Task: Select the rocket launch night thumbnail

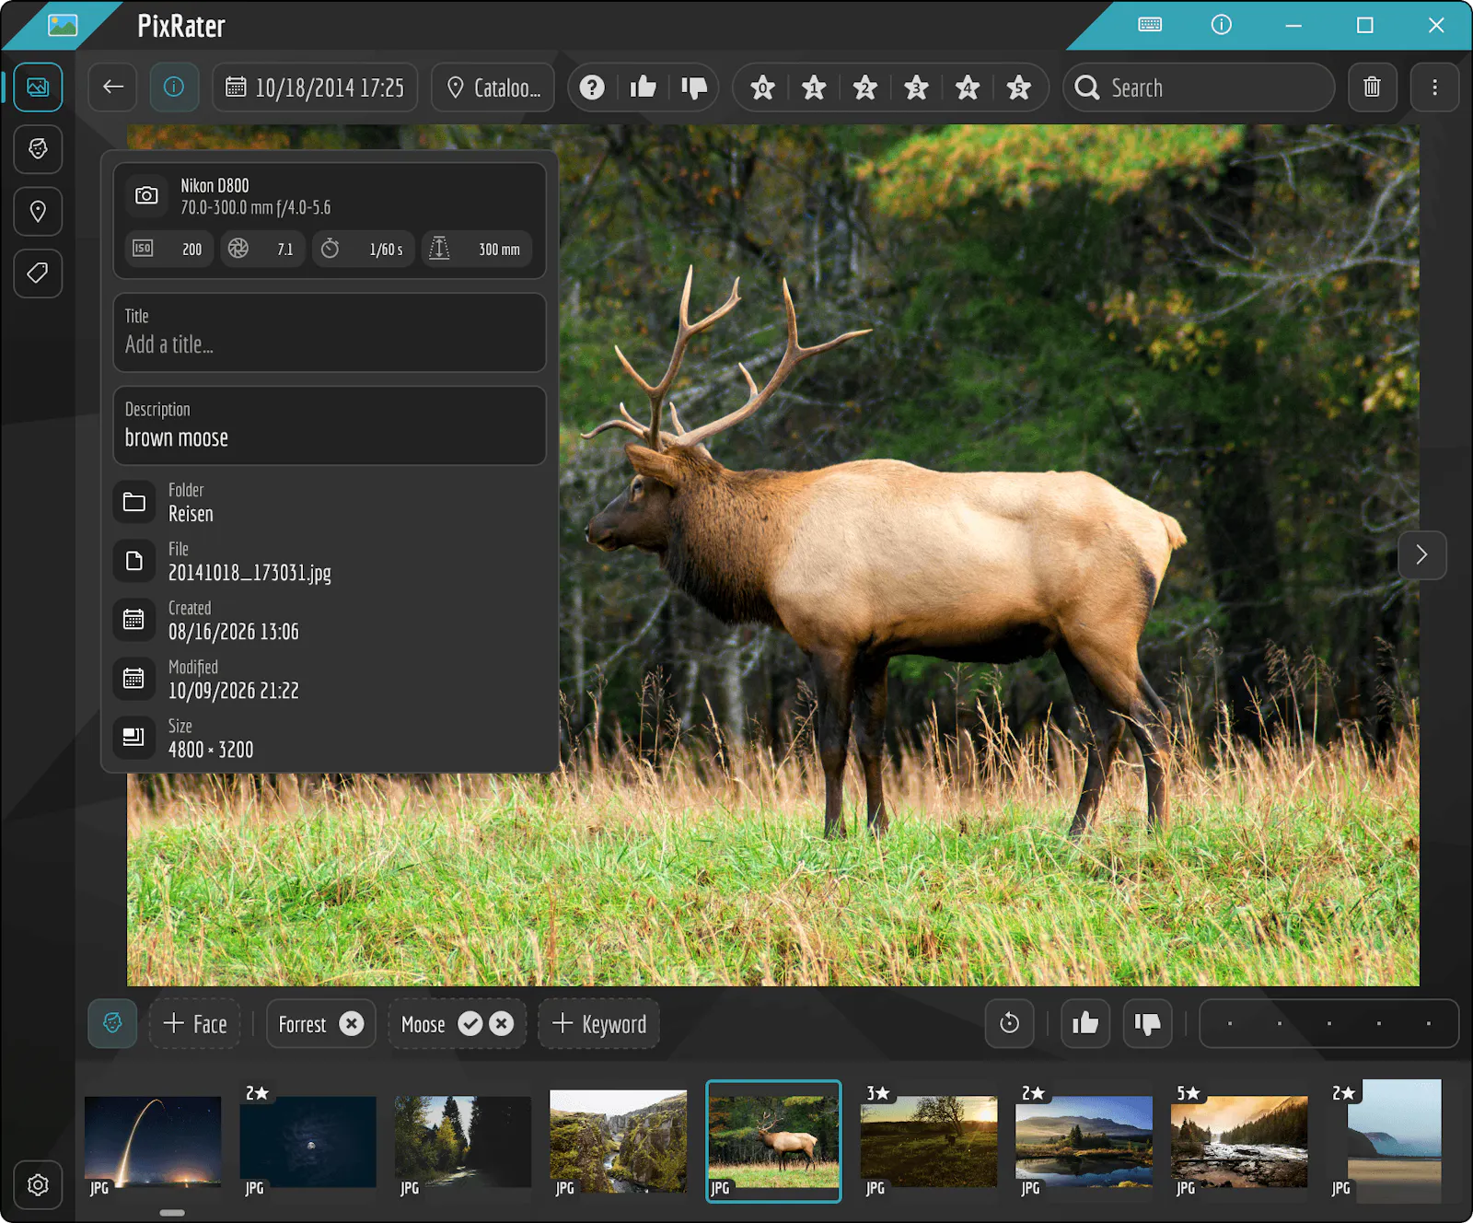Action: [153, 1142]
